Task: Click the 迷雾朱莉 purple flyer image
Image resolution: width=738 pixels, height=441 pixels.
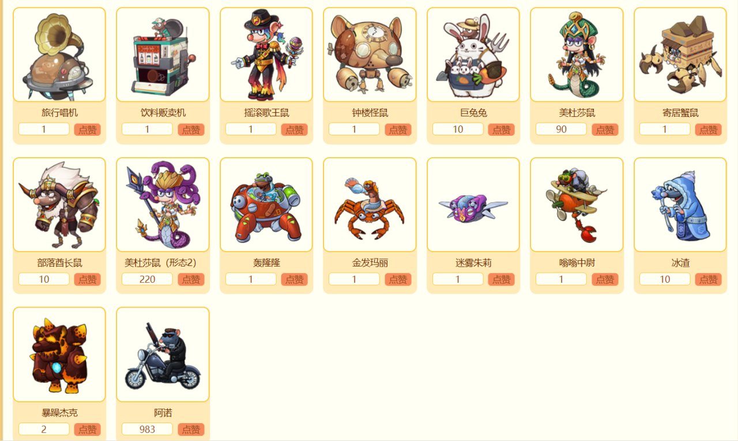Action: pos(473,205)
